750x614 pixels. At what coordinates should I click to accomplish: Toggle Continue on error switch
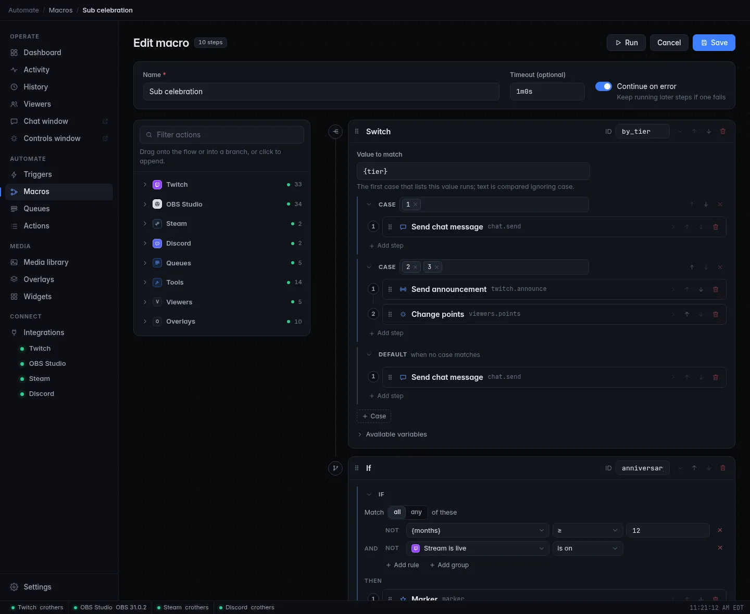click(604, 86)
